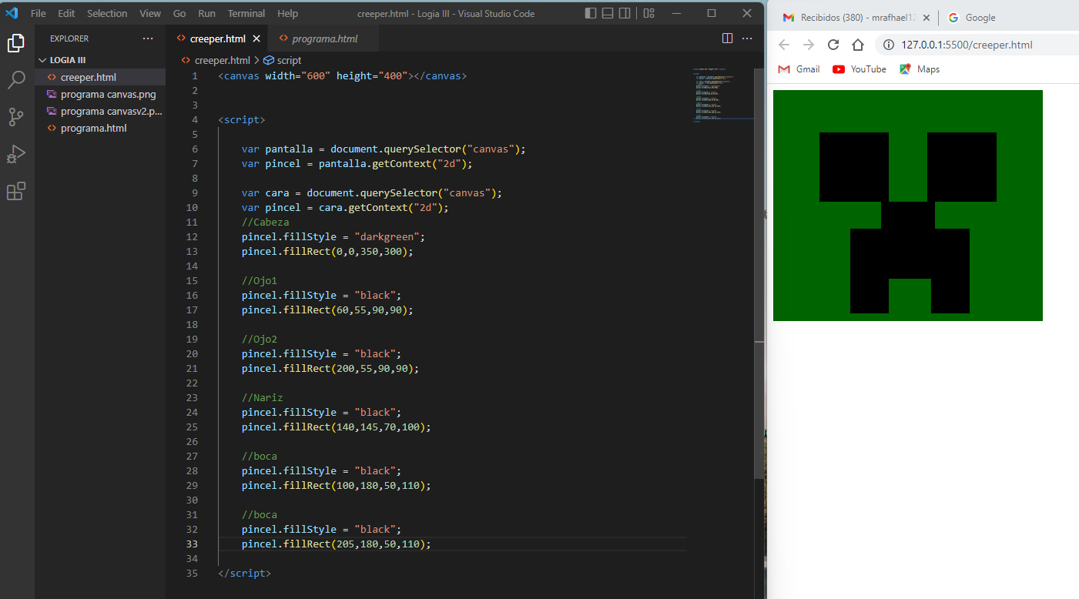Open programa canvas.png in the Explorer
Screen dimensions: 1079x599
[100, 94]
